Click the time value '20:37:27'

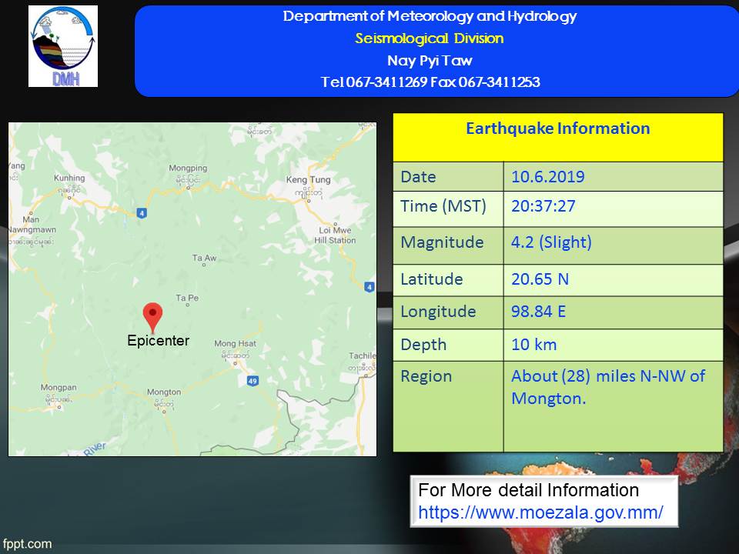pos(543,206)
